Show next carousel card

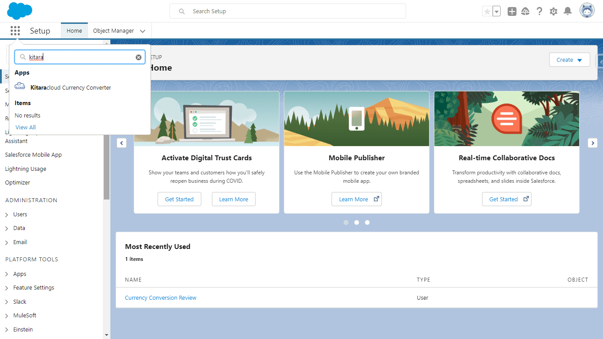point(593,143)
